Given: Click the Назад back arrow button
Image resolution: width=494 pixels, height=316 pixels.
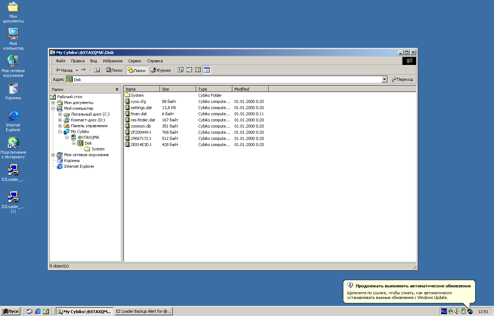Looking at the screenshot, I should [x=64, y=70].
